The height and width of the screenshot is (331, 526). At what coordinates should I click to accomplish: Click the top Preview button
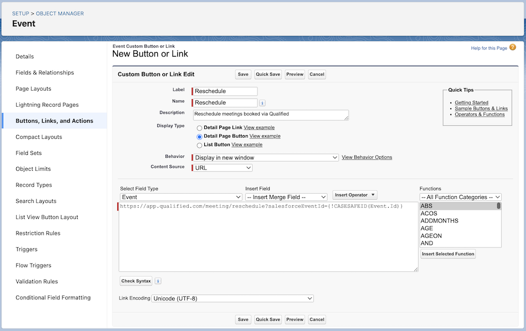[295, 75]
